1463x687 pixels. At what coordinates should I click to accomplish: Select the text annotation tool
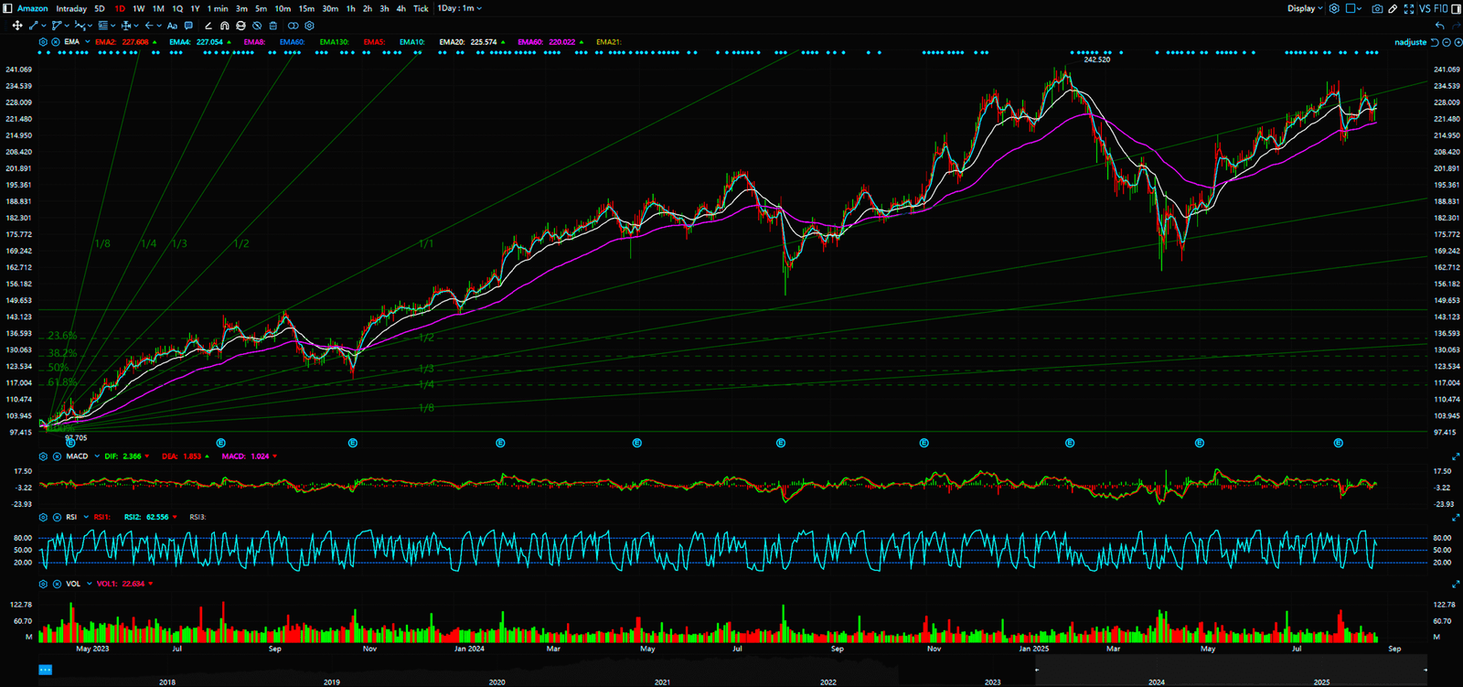click(x=172, y=26)
